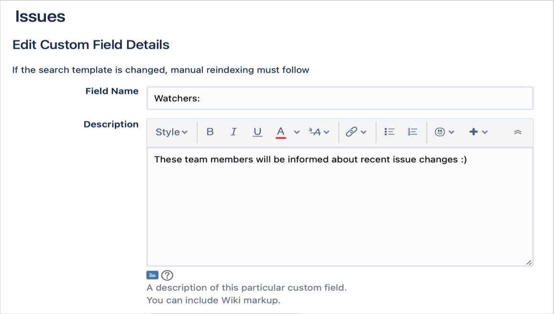This screenshot has height=314, width=554.
Task: Click 'A description of this particular custom field.'
Action: 246,288
